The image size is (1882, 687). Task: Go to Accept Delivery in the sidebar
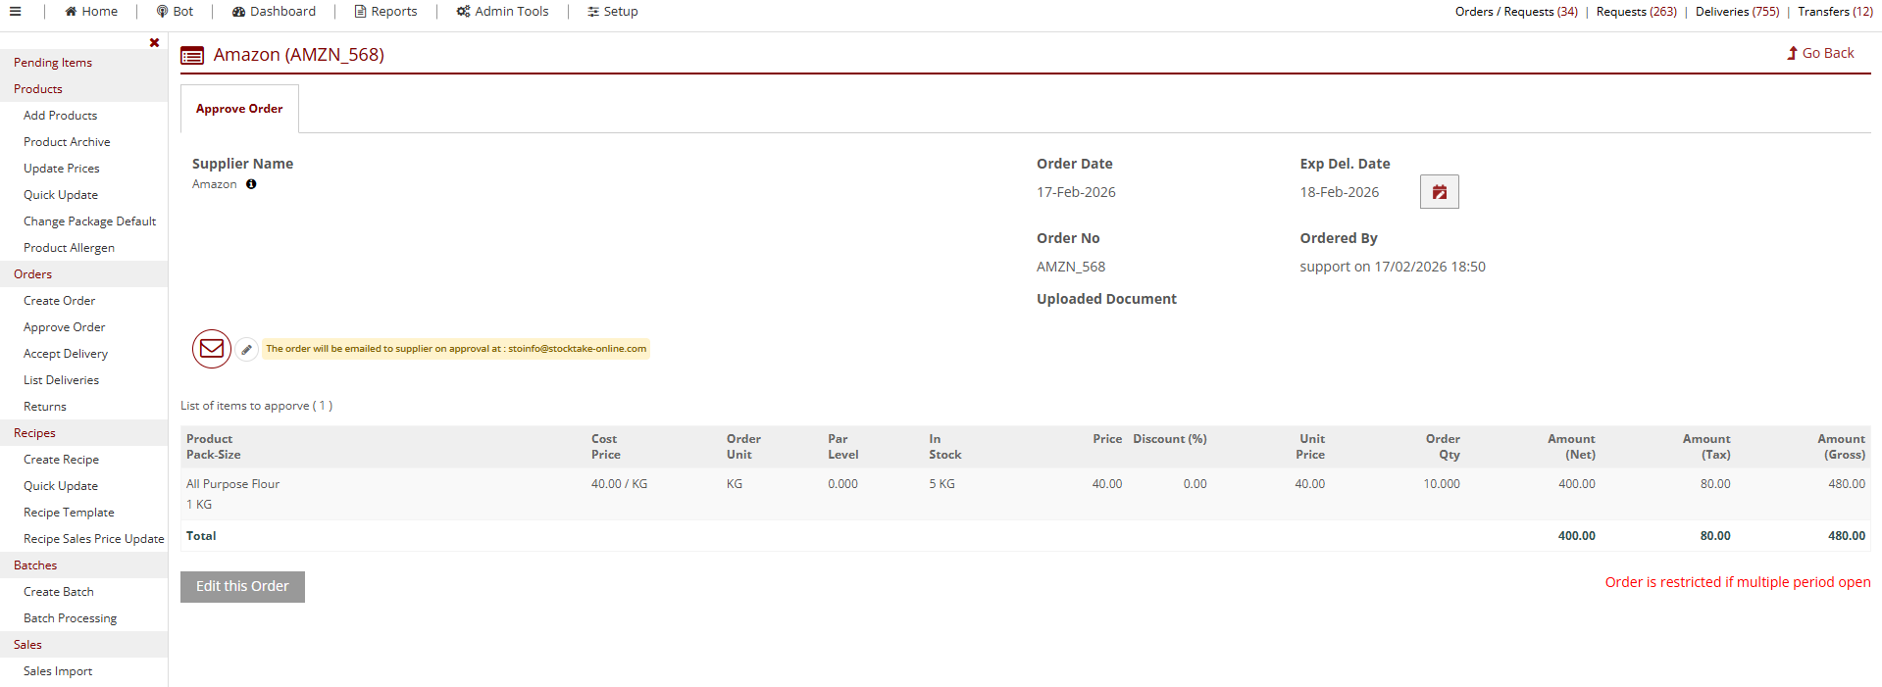pyautogui.click(x=66, y=354)
